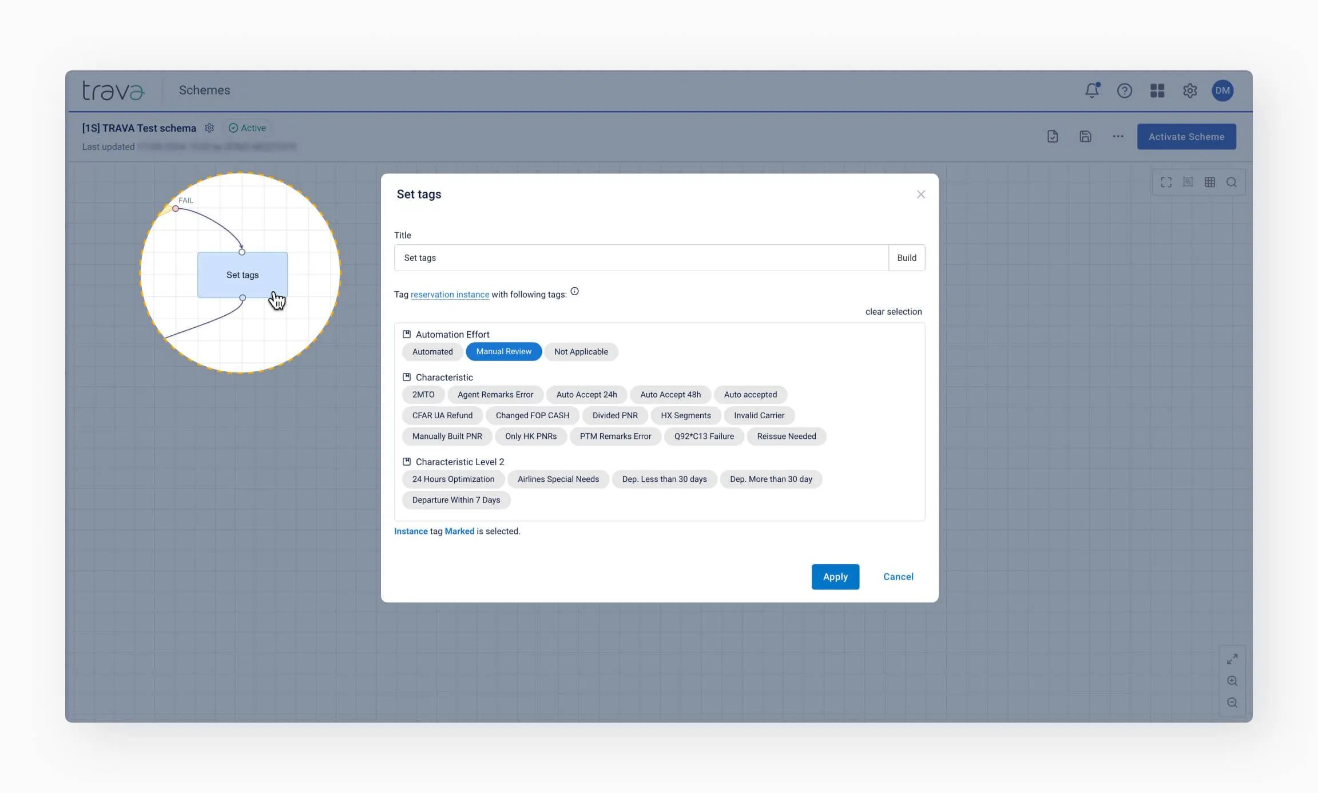Screen dimensions: 1318x793
Task: Click the info icon beside following tags
Action: (574, 292)
